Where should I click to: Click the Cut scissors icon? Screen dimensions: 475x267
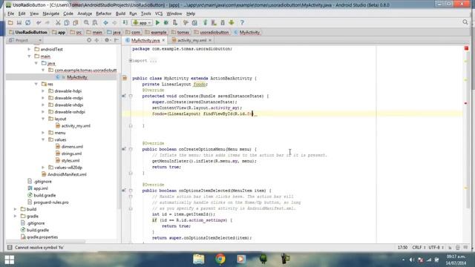[x=58, y=23]
